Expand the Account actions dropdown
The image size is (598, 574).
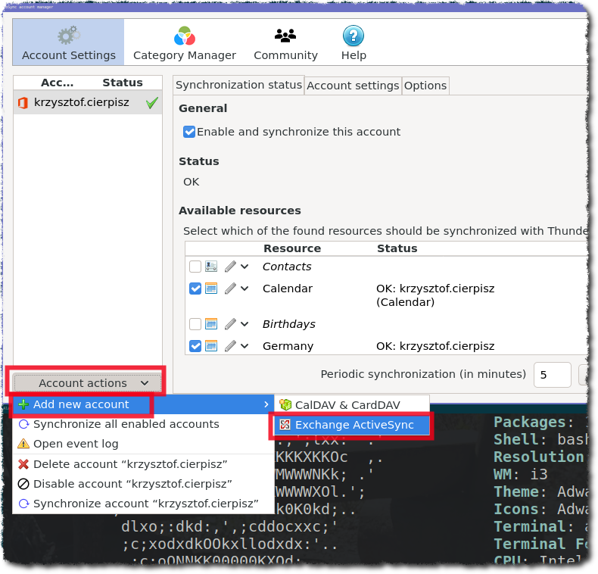(87, 383)
